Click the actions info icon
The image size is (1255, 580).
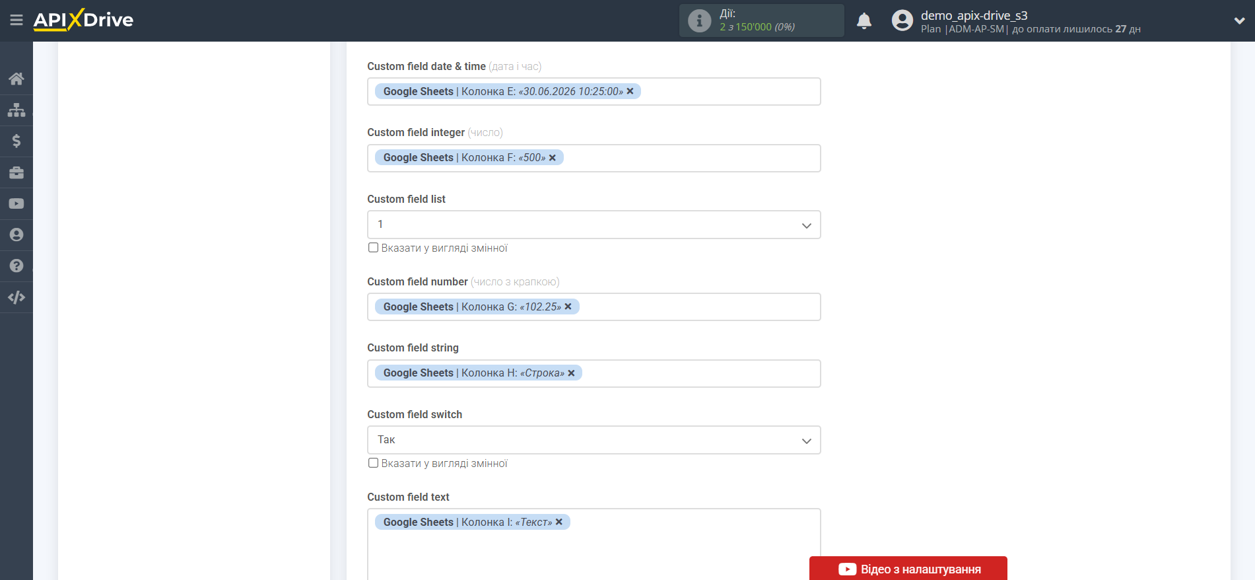click(x=699, y=20)
